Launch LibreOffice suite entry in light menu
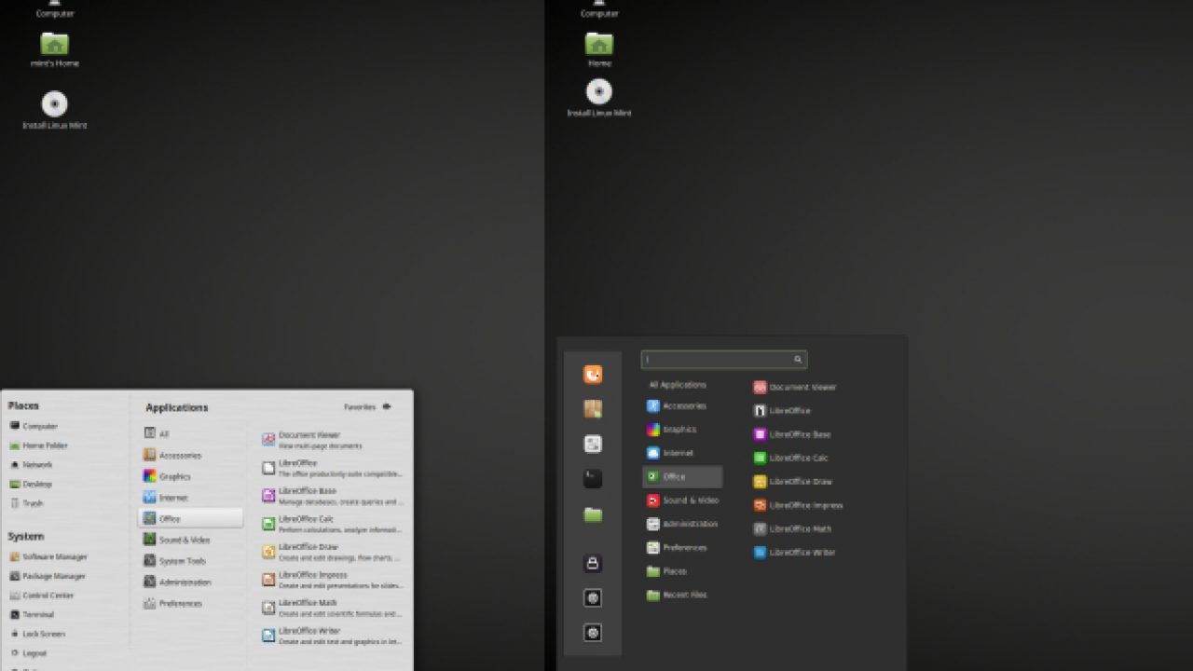 point(332,468)
